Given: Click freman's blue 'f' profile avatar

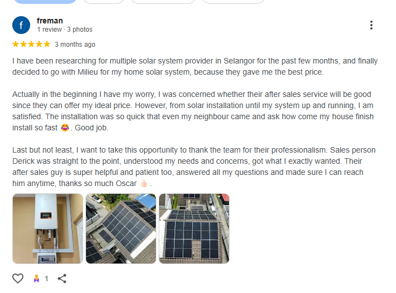Looking at the screenshot, I should 21,25.
